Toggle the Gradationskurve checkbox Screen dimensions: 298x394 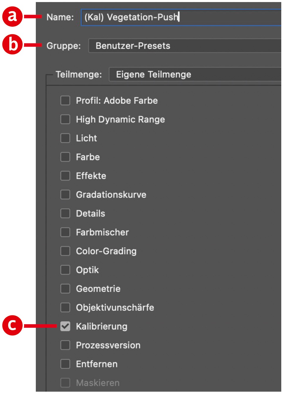coord(65,194)
